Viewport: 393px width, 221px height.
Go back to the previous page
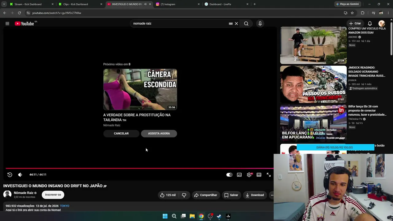coord(5,13)
